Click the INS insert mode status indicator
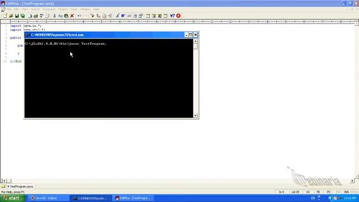The width and height of the screenshot is (359, 202). [347, 192]
